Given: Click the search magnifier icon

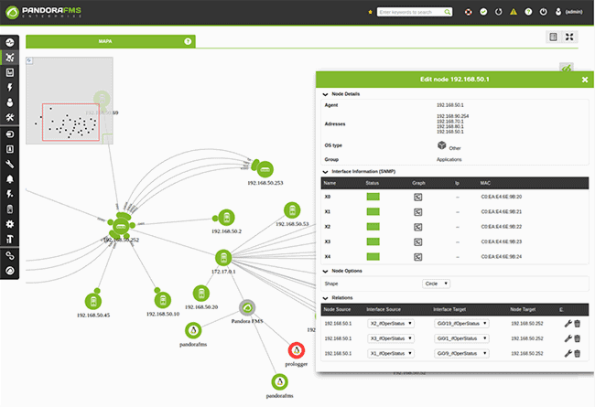Looking at the screenshot, I should pos(448,12).
